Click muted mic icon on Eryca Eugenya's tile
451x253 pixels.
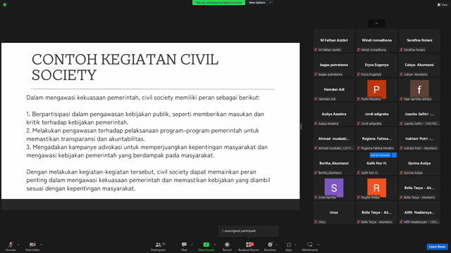(359, 74)
